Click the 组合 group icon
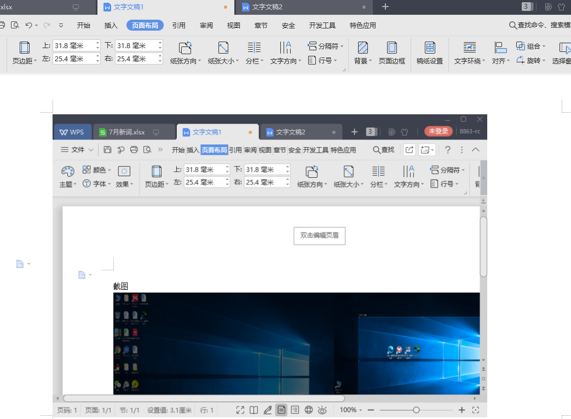The image size is (571, 419). [521, 46]
